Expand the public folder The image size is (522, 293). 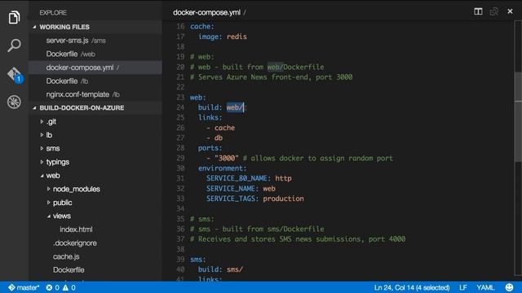coord(49,203)
